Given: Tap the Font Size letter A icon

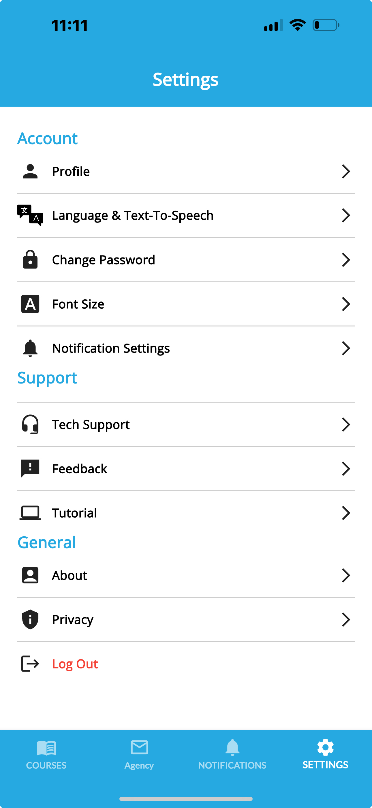Looking at the screenshot, I should click(x=30, y=304).
